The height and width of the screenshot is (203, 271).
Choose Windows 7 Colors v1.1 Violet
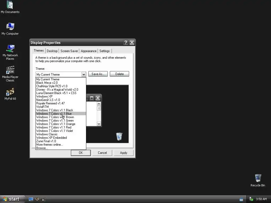[x=61, y=131]
